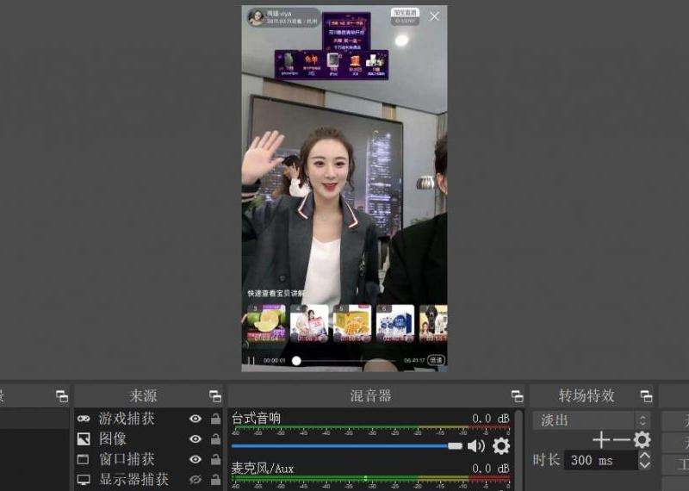Open product thumbnail number 6

point(395,323)
